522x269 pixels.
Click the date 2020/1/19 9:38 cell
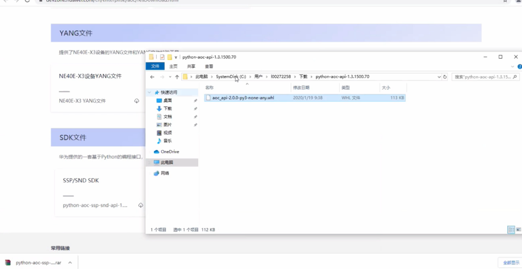(x=308, y=98)
